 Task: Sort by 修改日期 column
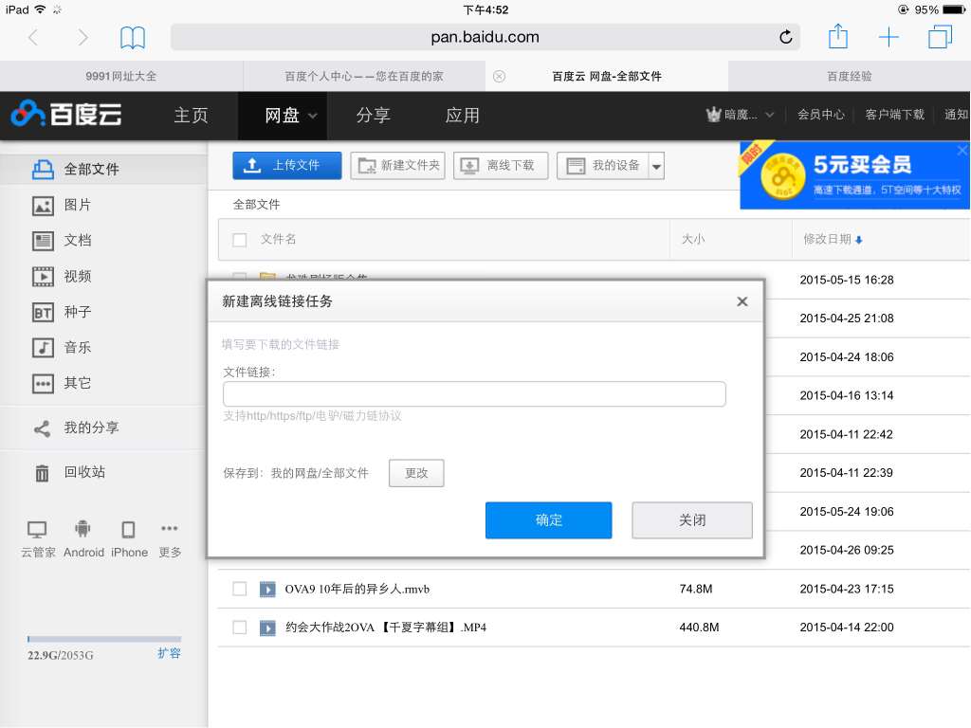click(x=833, y=239)
